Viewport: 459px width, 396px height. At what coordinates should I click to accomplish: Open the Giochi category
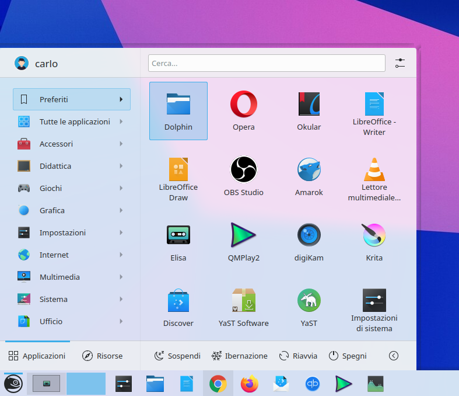[x=72, y=188]
